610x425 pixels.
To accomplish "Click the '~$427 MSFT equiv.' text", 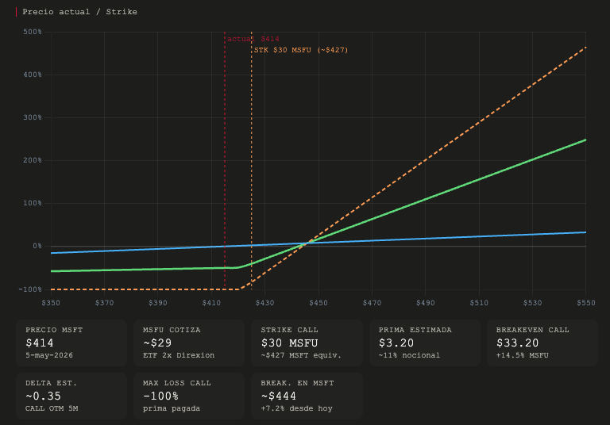I will (x=301, y=355).
